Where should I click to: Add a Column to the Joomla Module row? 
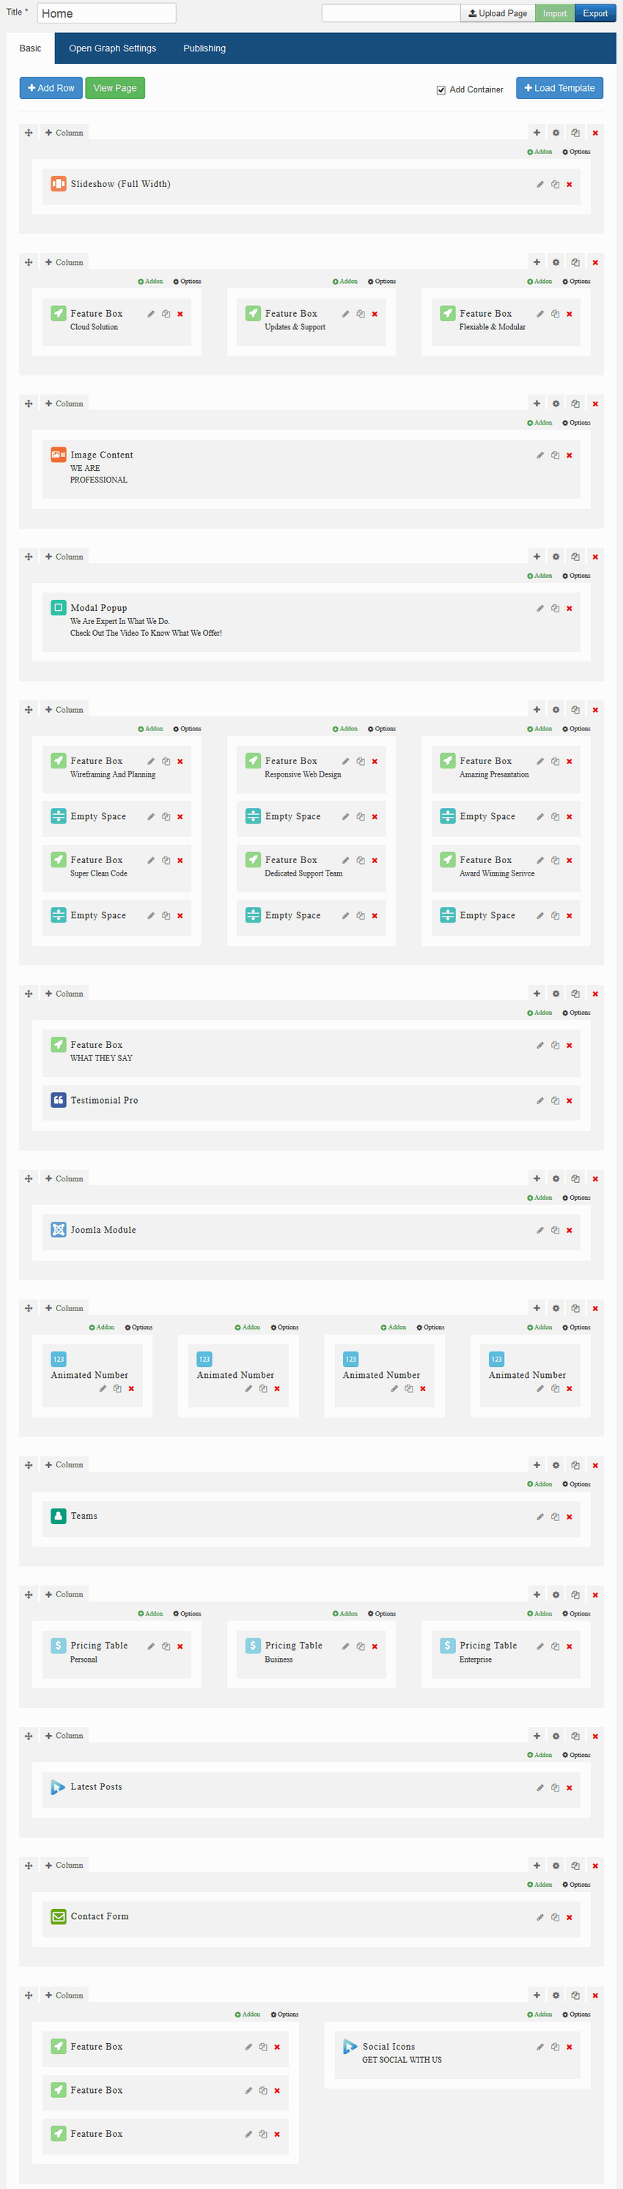(x=64, y=1178)
